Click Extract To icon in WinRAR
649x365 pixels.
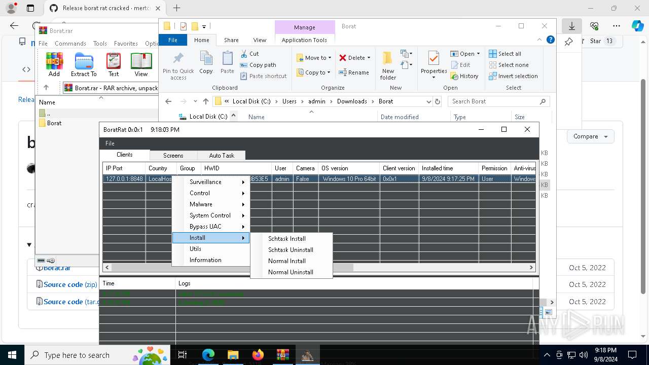[x=84, y=64]
